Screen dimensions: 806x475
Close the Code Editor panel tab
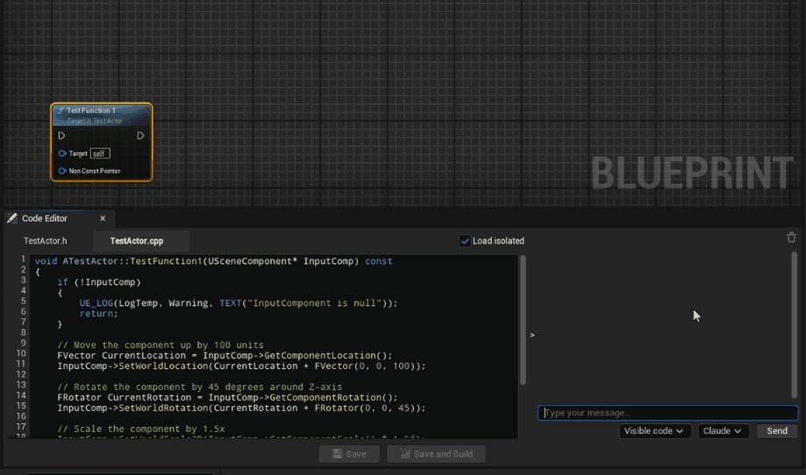click(103, 218)
